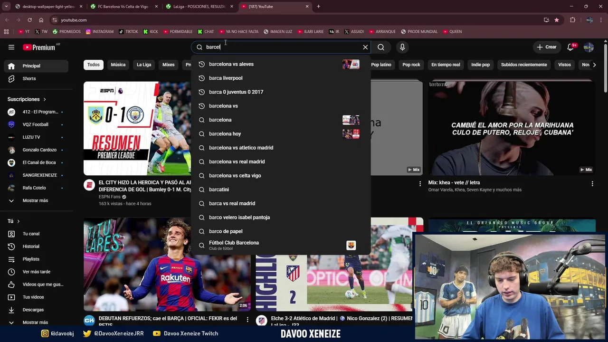Select the Música filter chip

[118, 65]
